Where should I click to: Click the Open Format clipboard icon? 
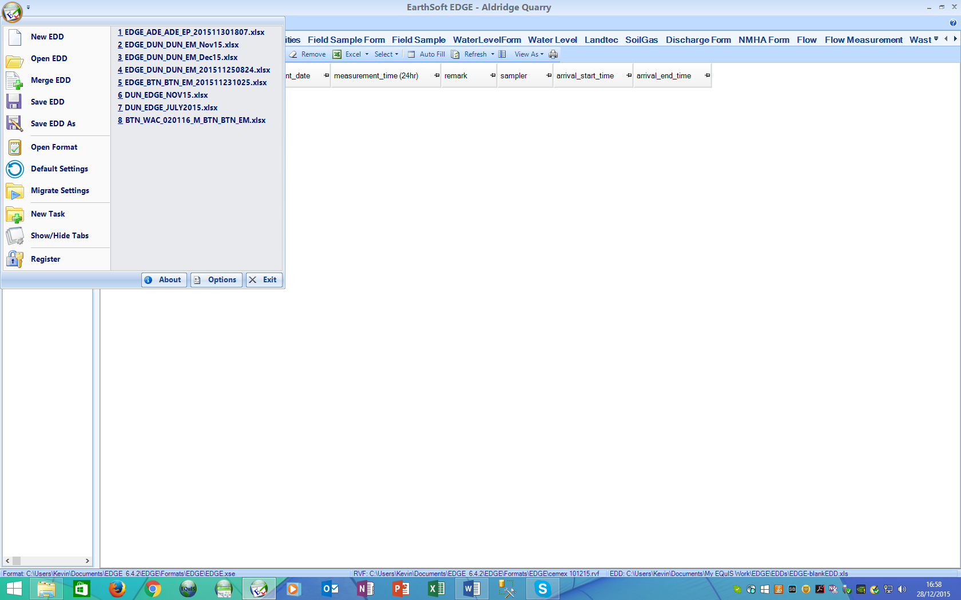(x=15, y=147)
